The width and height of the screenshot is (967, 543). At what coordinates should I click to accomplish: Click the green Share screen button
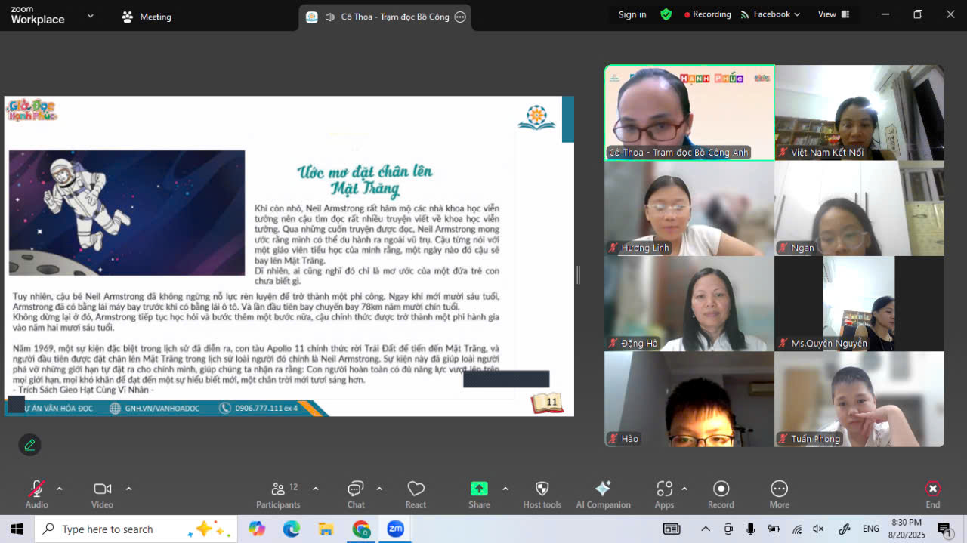(479, 489)
